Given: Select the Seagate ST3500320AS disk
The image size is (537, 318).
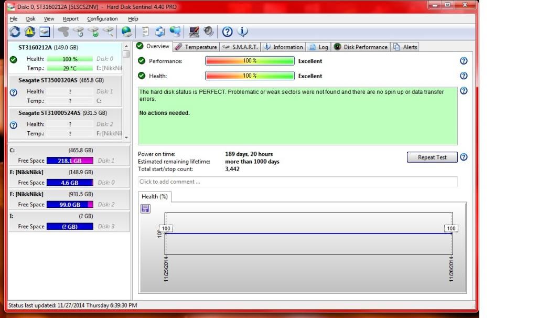Looking at the screenshot, I should click(x=65, y=90).
